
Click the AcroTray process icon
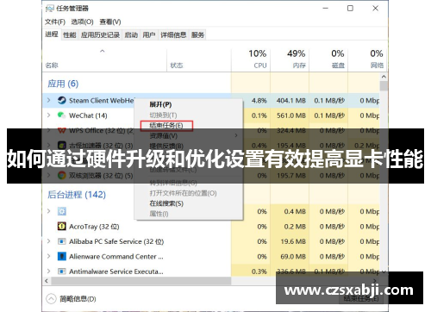(61, 227)
